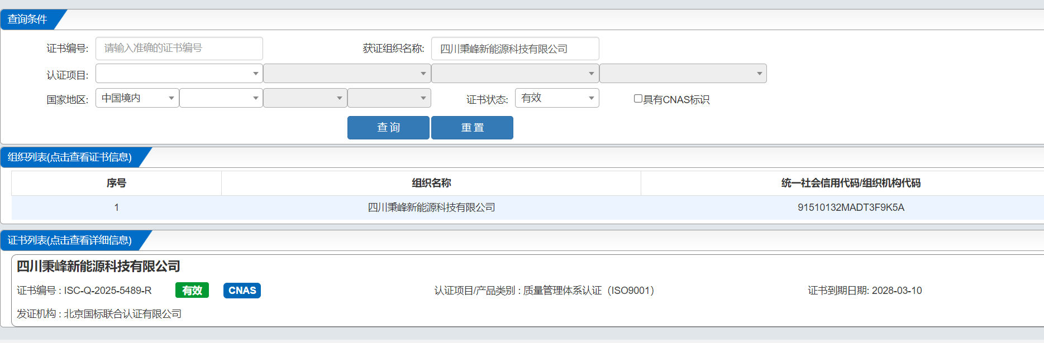The width and height of the screenshot is (1044, 343).
Task: Click the 证书状态 label
Action: click(x=487, y=100)
